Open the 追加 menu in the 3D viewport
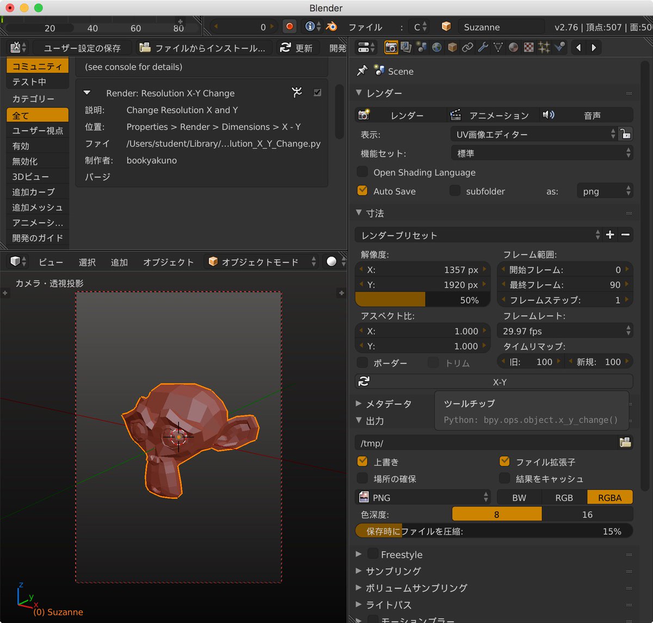653x623 pixels. tap(119, 262)
